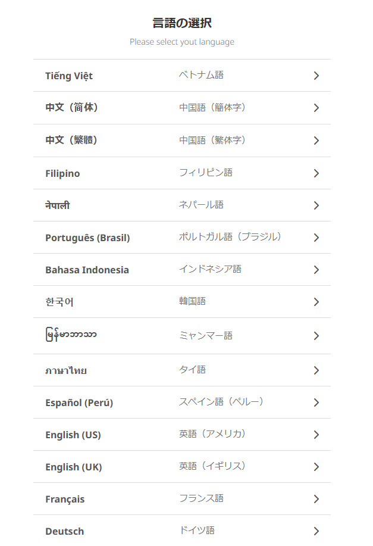Select Tiếng Việt as your language
Screen dimensions: 373x546
[68, 75]
